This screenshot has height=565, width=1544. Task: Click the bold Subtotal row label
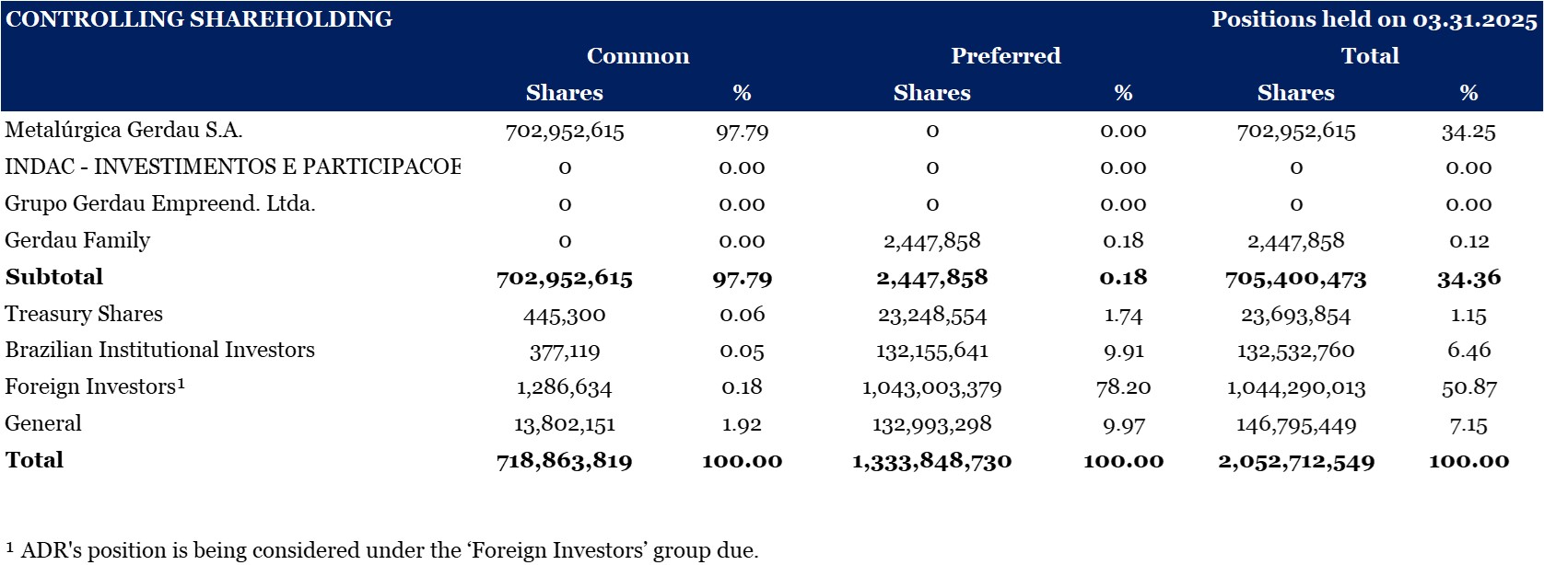pos(54,277)
